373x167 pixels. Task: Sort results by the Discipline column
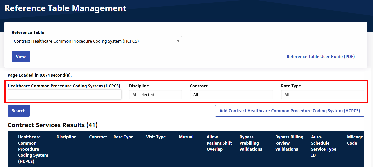tap(66, 137)
